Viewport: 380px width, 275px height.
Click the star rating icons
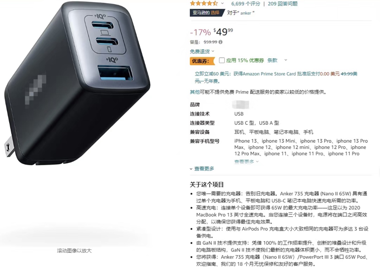coord(204,4)
